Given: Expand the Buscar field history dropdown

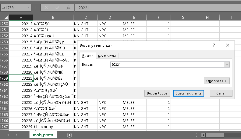Looking at the screenshot, I should point(227,65).
